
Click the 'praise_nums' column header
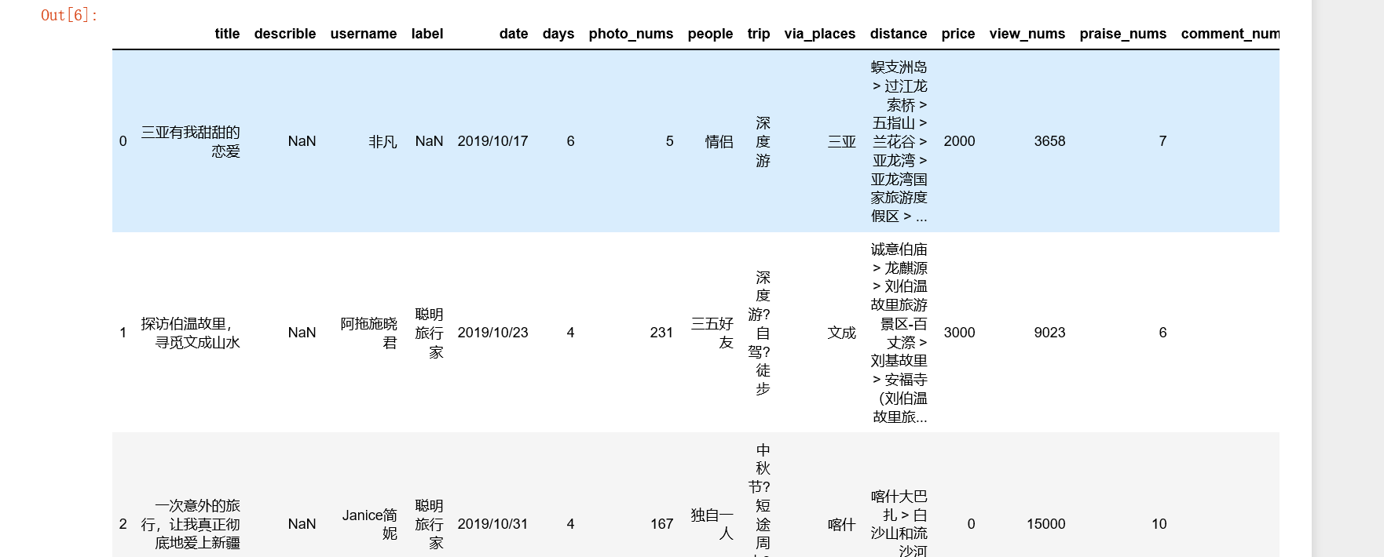coord(1123,34)
